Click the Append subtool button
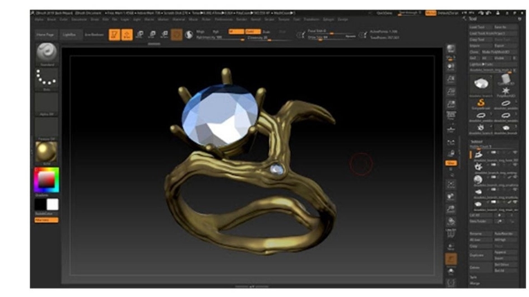 tap(505, 252)
